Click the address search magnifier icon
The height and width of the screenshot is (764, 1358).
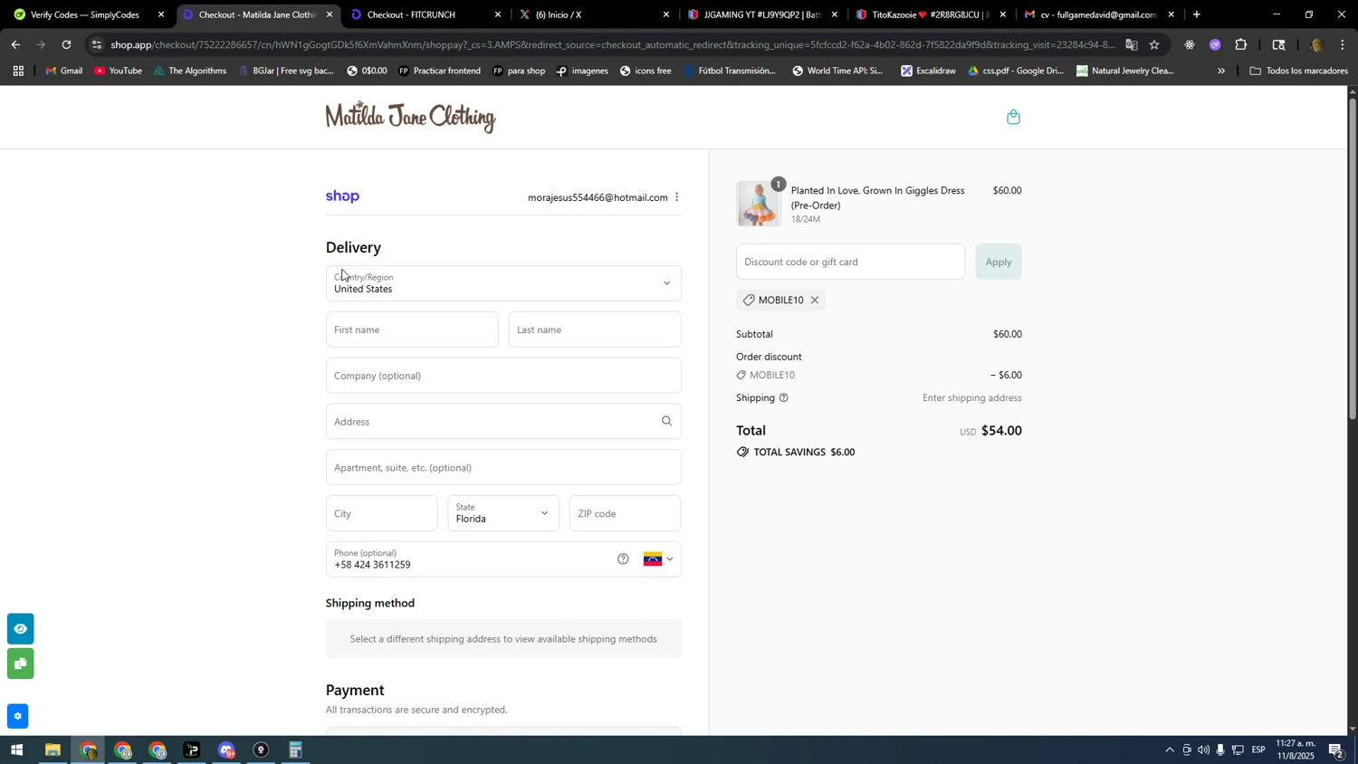click(667, 421)
